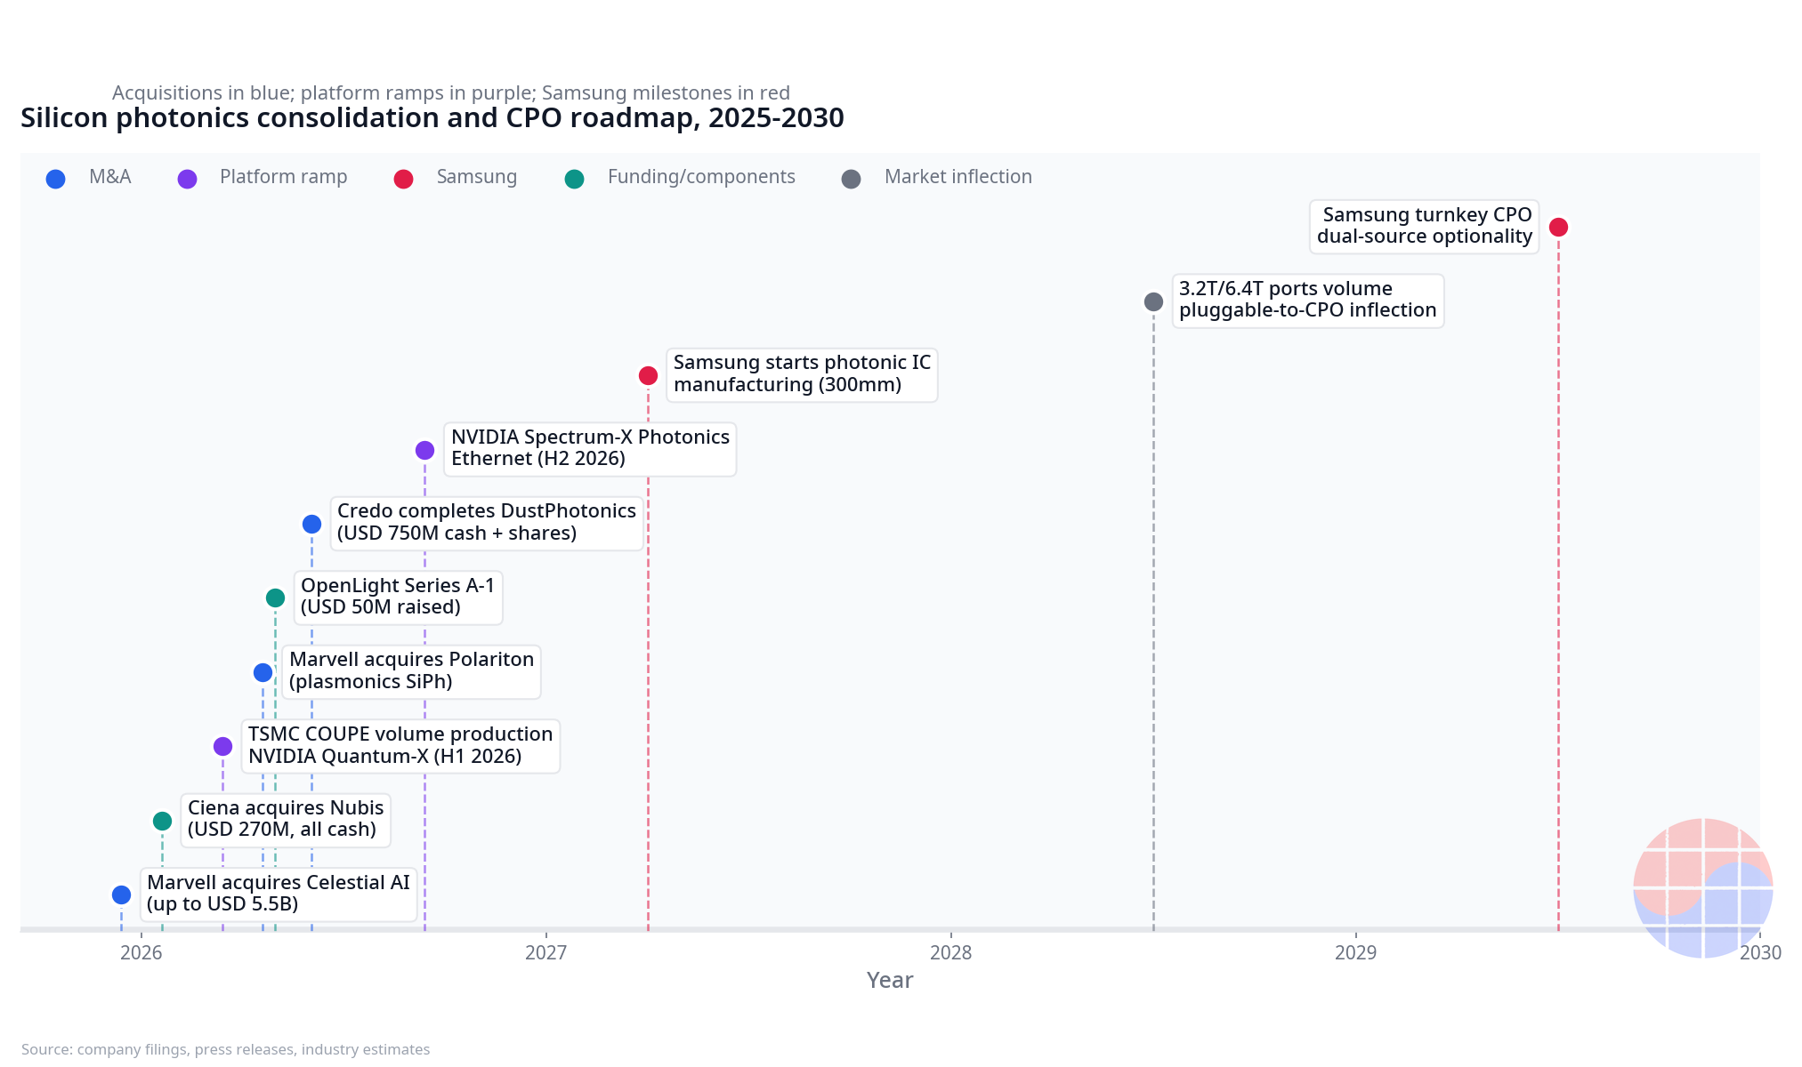Click the Credo completes DustPhotonics marker dot
The width and height of the screenshot is (1802, 1067).
(311, 524)
